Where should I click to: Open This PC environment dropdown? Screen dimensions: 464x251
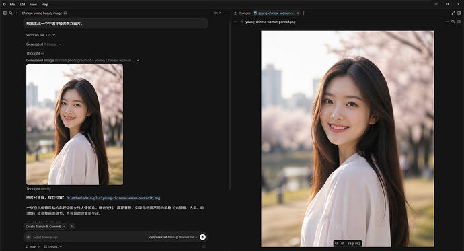point(53,246)
